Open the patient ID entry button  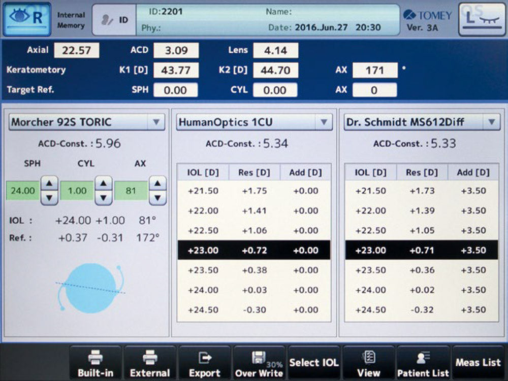[x=114, y=20]
